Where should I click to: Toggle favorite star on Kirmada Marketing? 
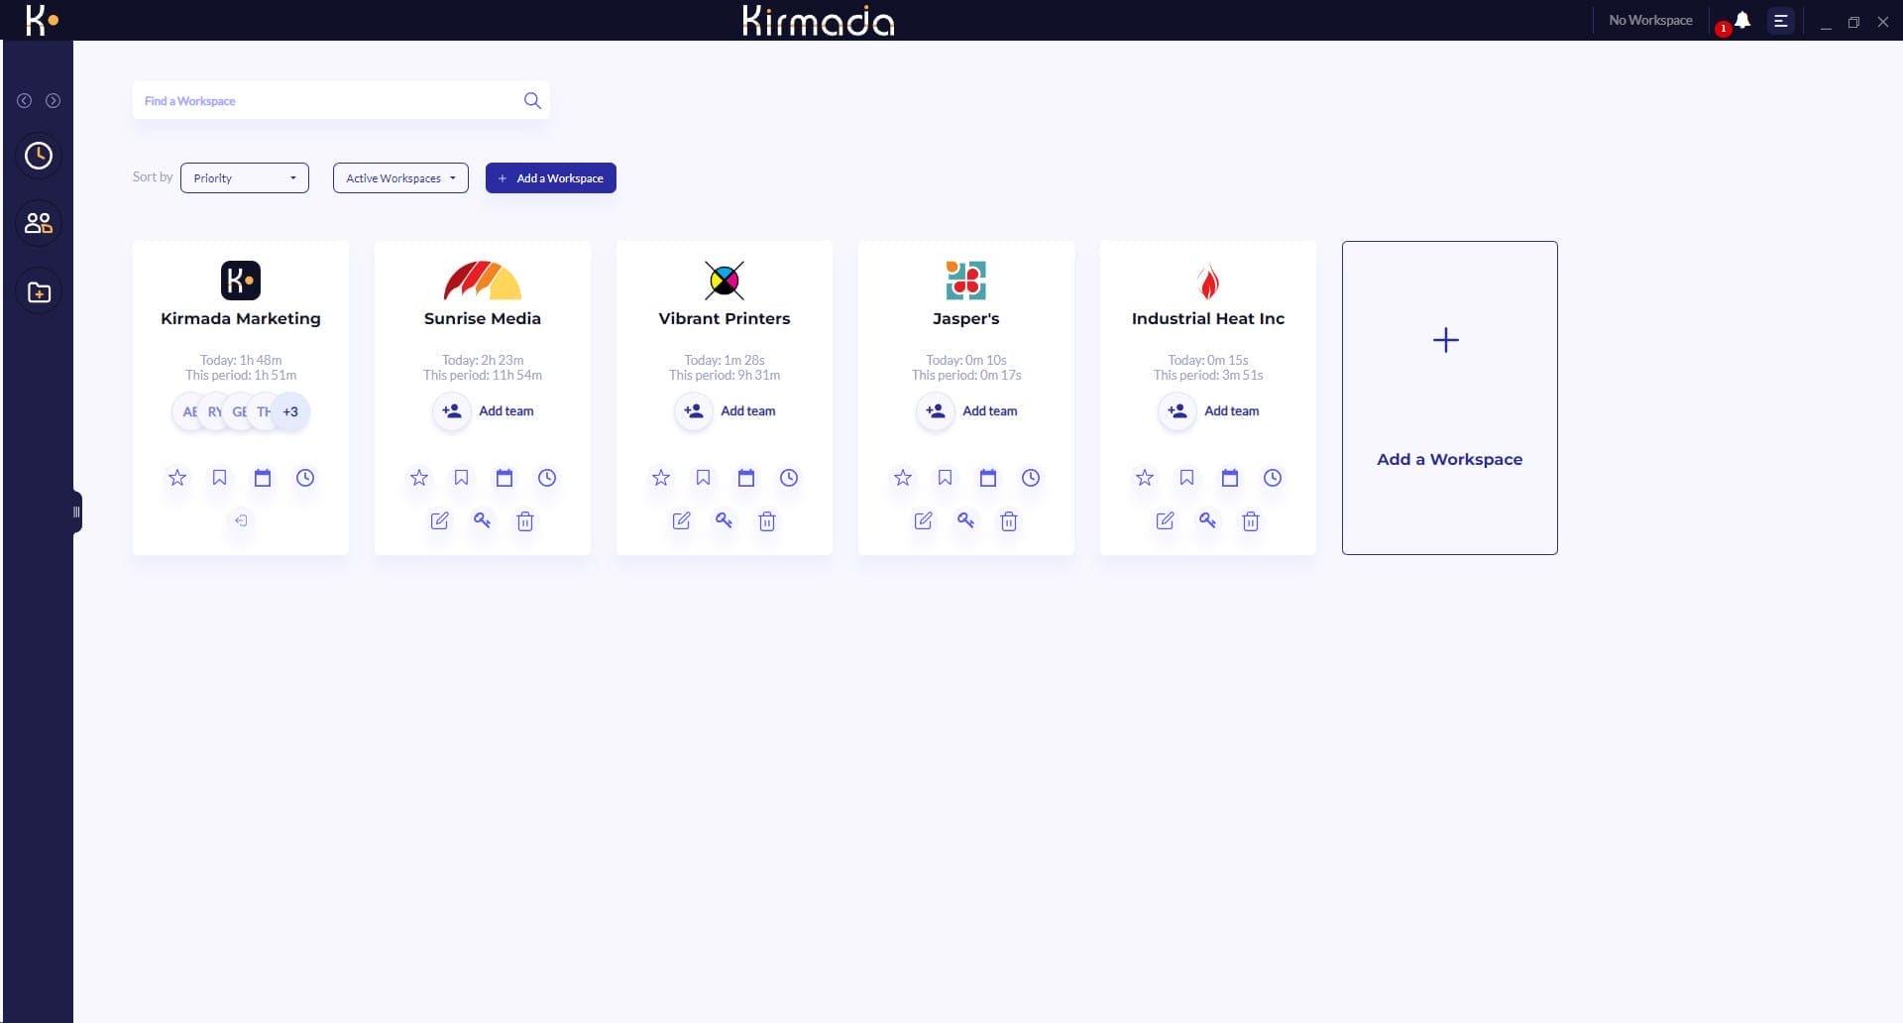[177, 478]
